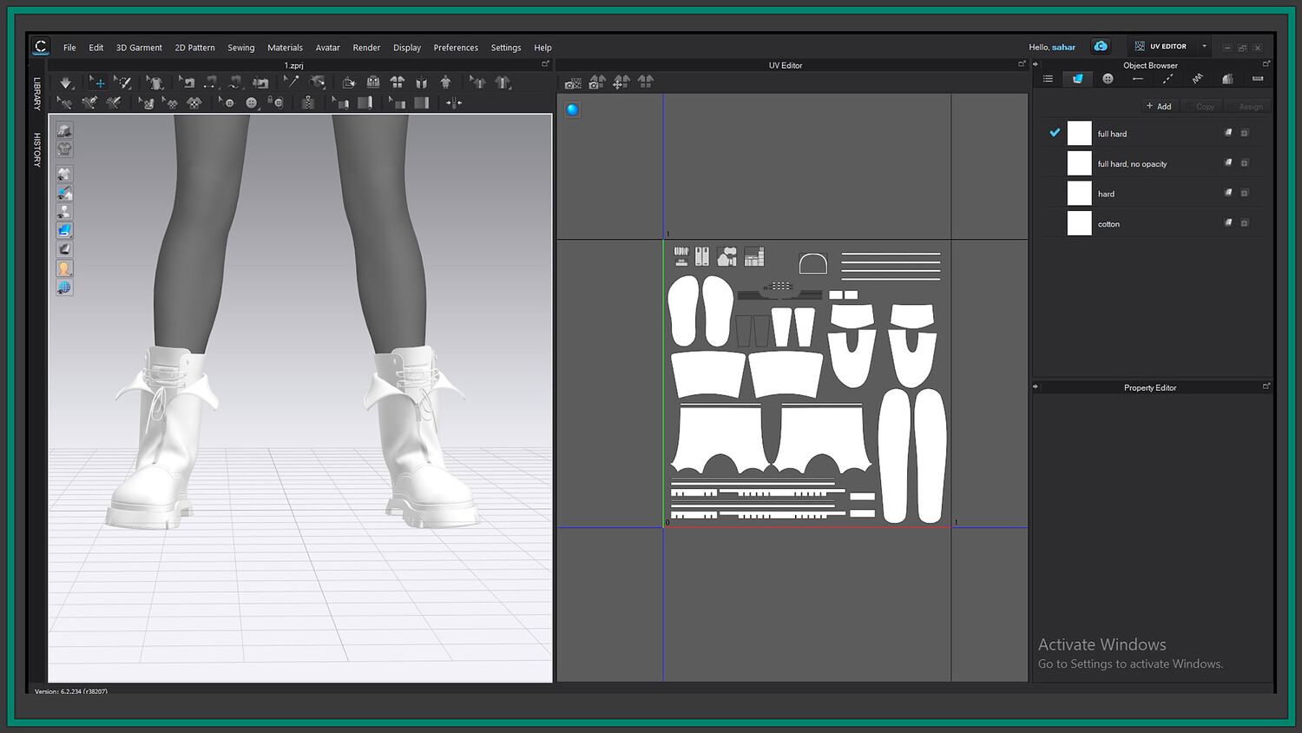1302x733 pixels.
Task: Click the Simulate down-arrow tool
Action: click(x=66, y=83)
